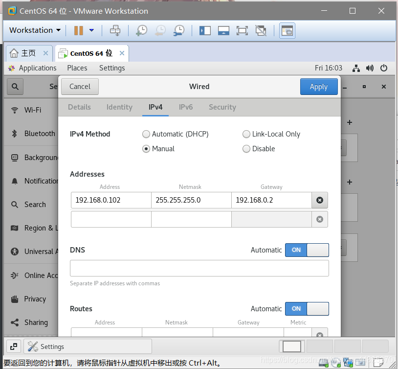Toggle Unity mode icon

click(x=261, y=31)
